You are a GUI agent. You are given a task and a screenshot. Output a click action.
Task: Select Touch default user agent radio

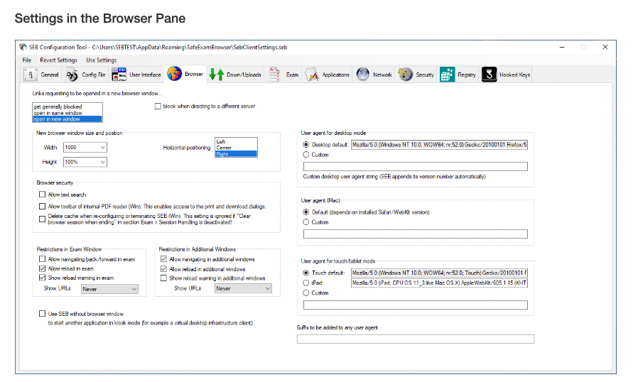click(306, 273)
